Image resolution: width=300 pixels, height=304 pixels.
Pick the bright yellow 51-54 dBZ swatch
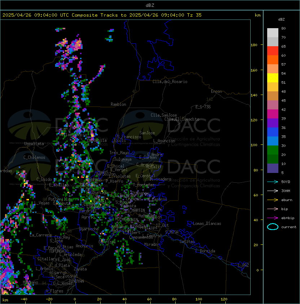pyautogui.click(x=273, y=78)
